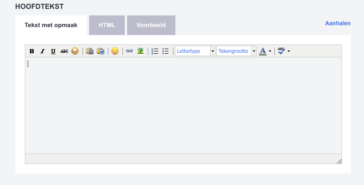Screen dimensions: 364x185
Task: Switch to the HTML tab
Action: click(x=107, y=25)
